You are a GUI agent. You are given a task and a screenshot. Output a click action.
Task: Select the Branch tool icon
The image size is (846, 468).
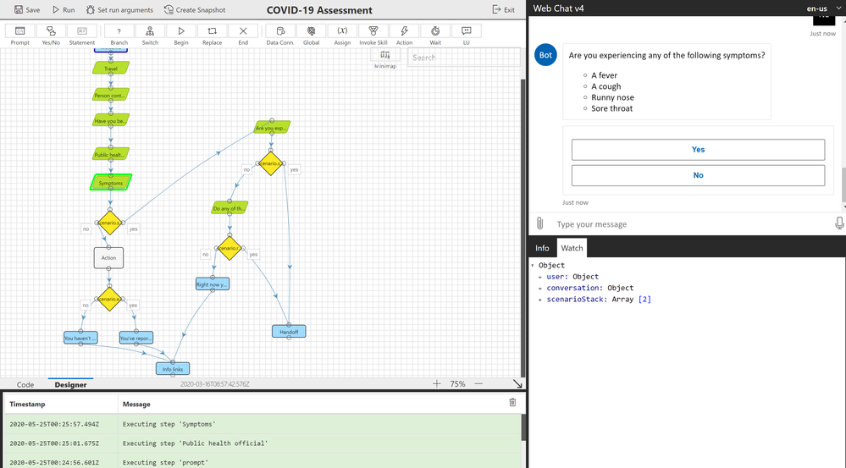click(119, 31)
